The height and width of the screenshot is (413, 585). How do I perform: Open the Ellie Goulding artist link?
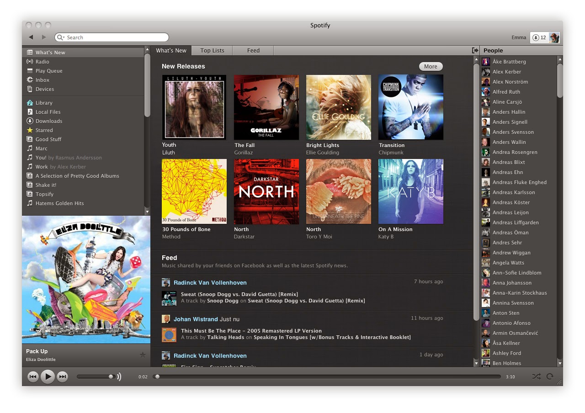pyautogui.click(x=323, y=153)
